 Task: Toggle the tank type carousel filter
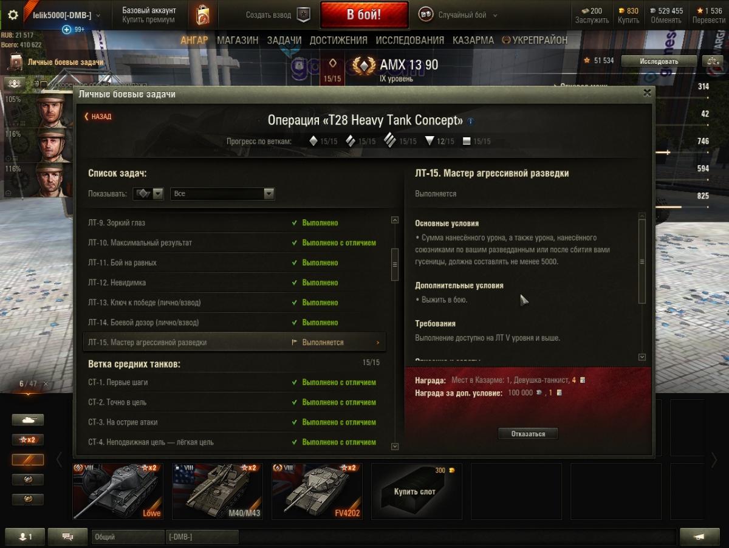[28, 420]
